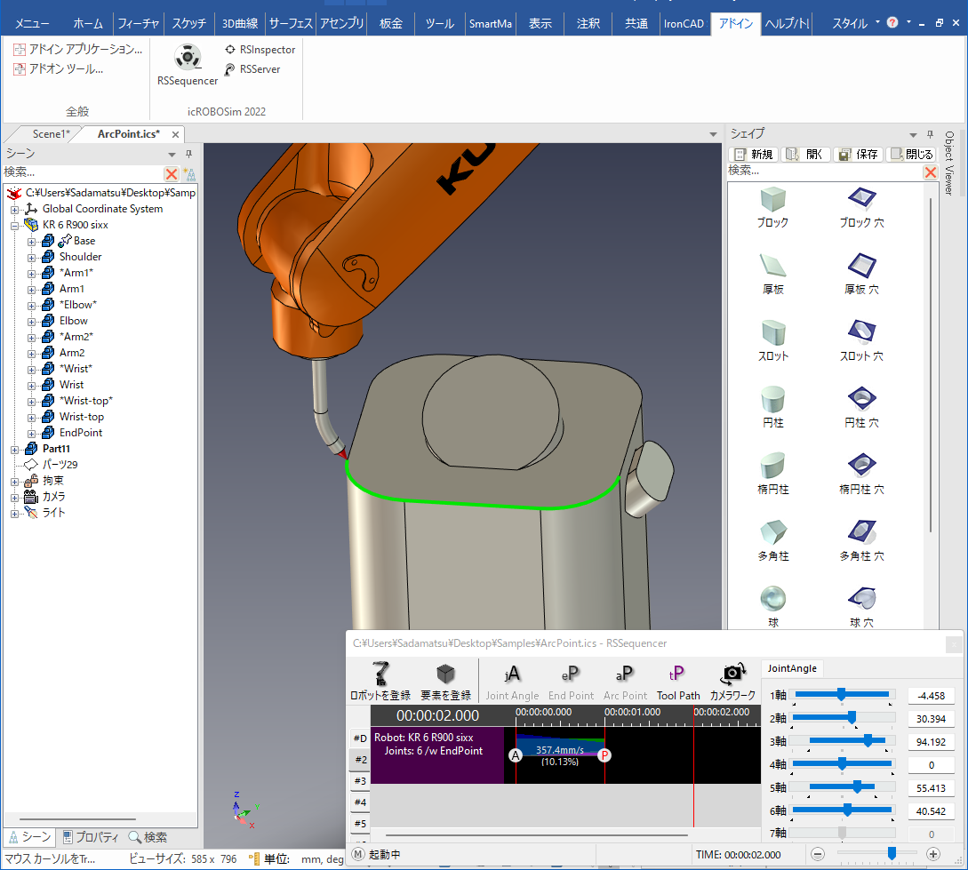This screenshot has height=870, width=968.
Task: Adjust the 3軸 joint angle slider
Action: pyautogui.click(x=868, y=740)
